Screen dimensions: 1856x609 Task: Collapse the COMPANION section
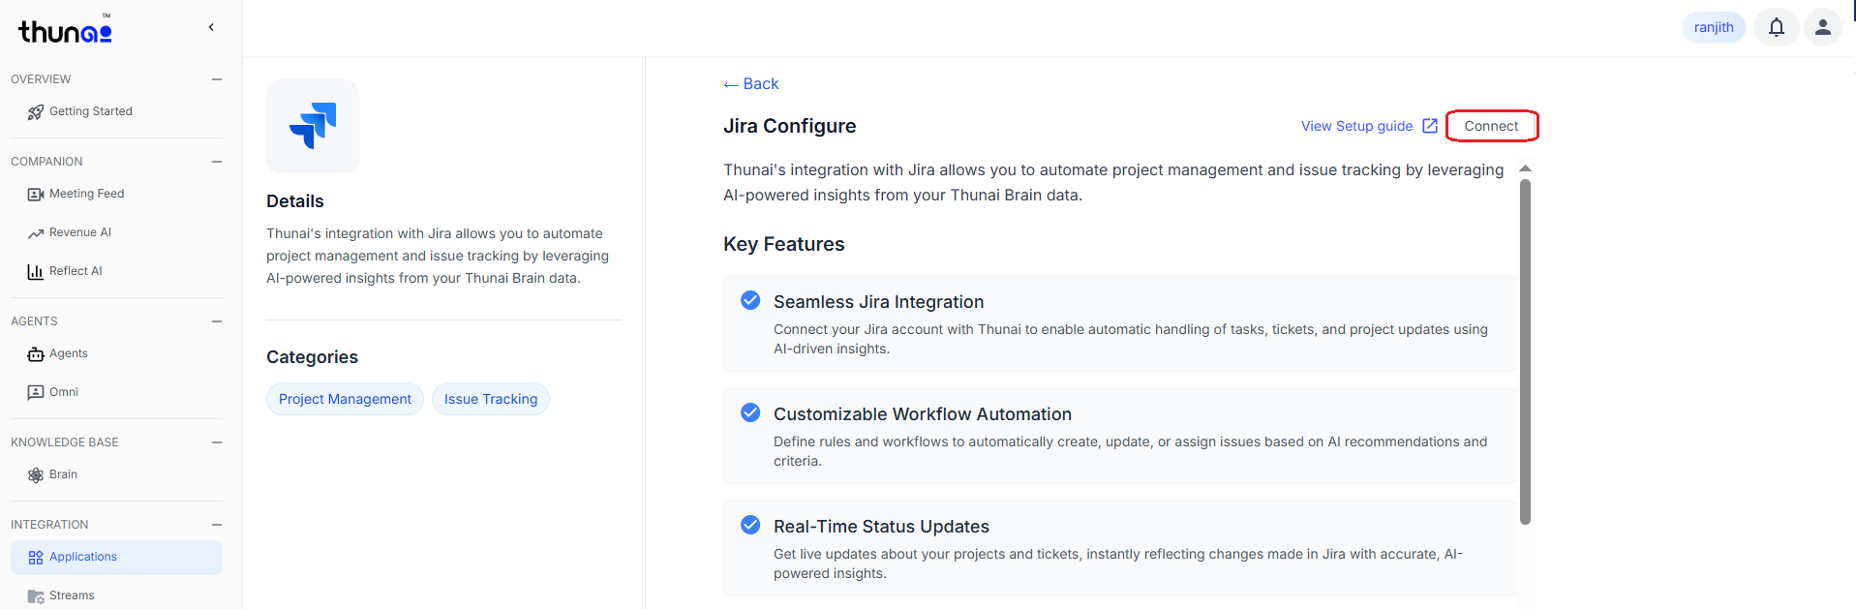(x=217, y=162)
